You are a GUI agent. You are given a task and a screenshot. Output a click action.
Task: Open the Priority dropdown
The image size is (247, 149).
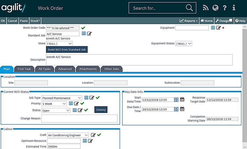64,104
